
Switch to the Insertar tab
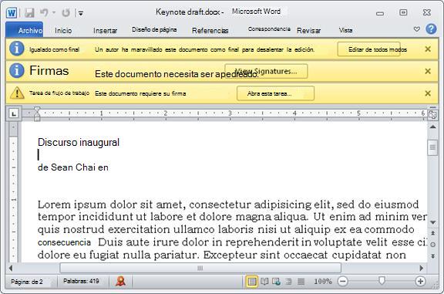point(105,30)
